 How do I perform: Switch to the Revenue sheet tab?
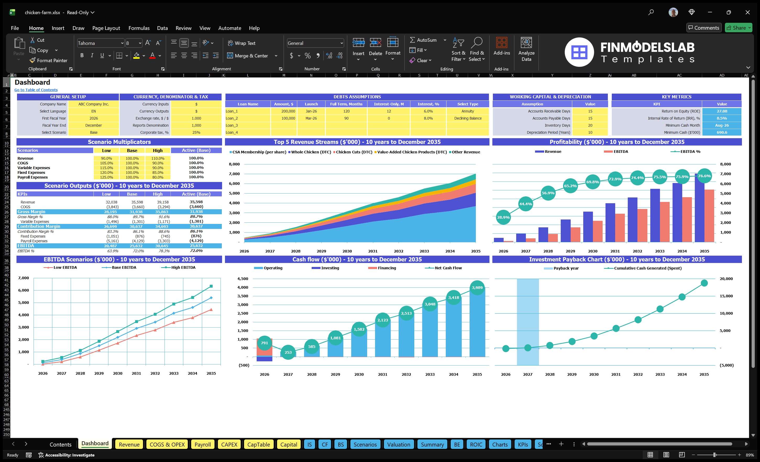click(x=129, y=444)
